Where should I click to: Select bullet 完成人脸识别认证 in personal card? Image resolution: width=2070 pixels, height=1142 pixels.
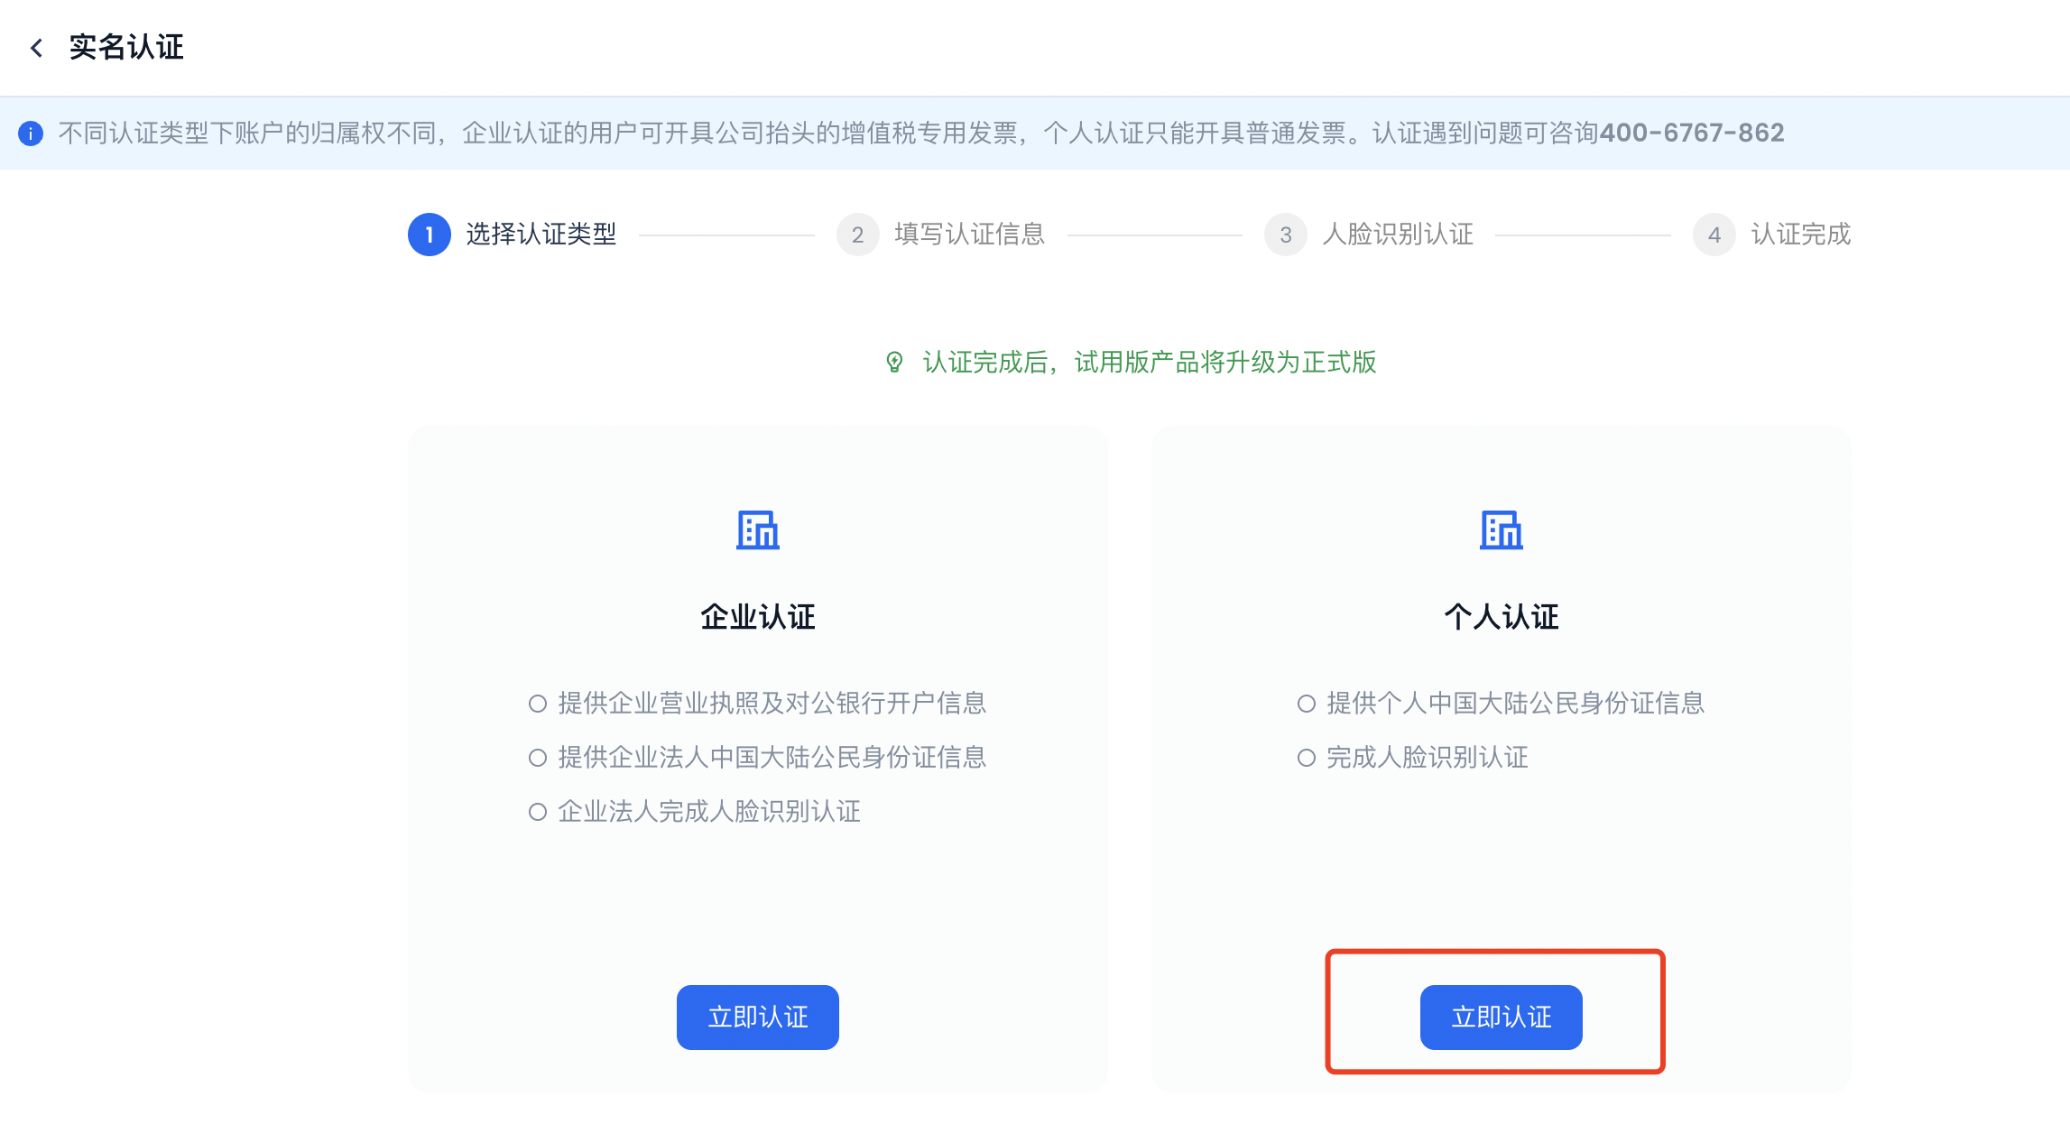1307,758
